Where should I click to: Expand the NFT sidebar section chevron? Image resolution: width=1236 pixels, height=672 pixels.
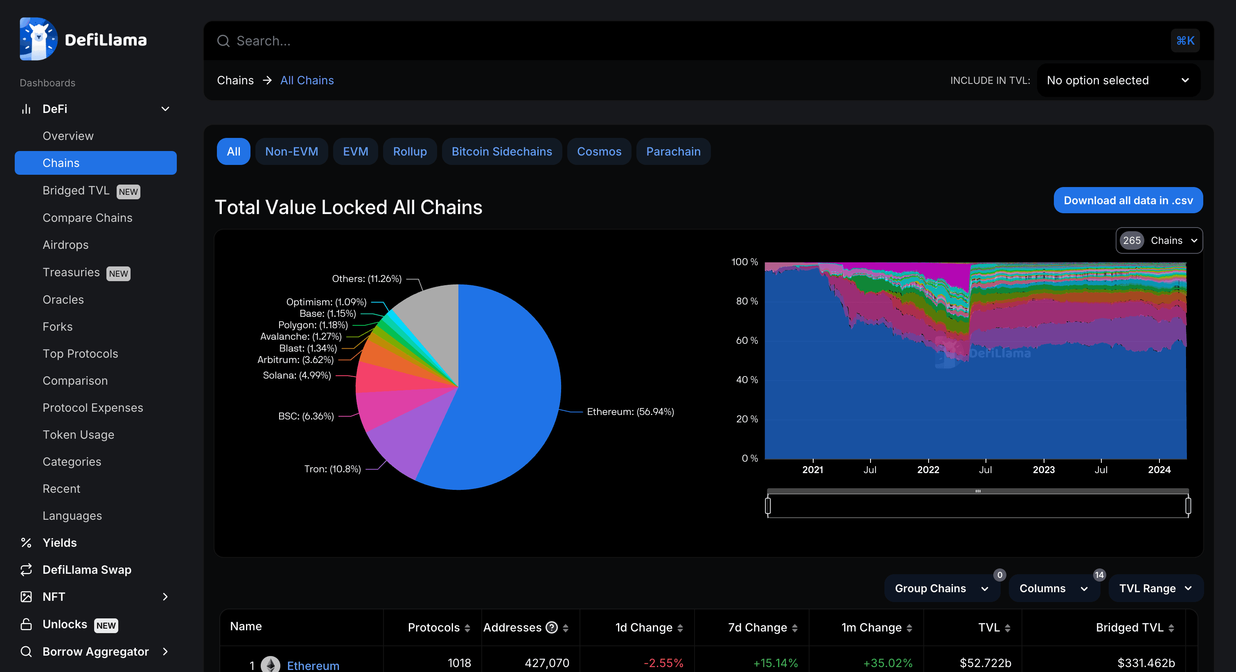[x=165, y=596]
